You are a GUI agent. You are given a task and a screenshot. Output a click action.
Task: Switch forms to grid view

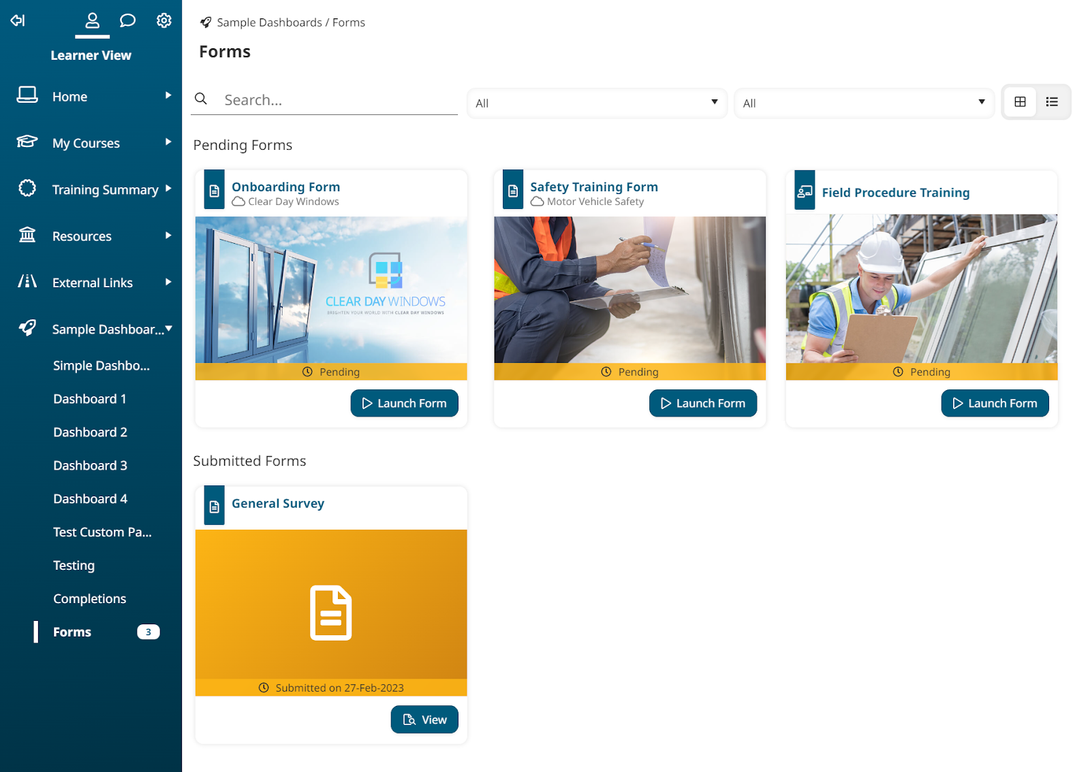click(1020, 101)
